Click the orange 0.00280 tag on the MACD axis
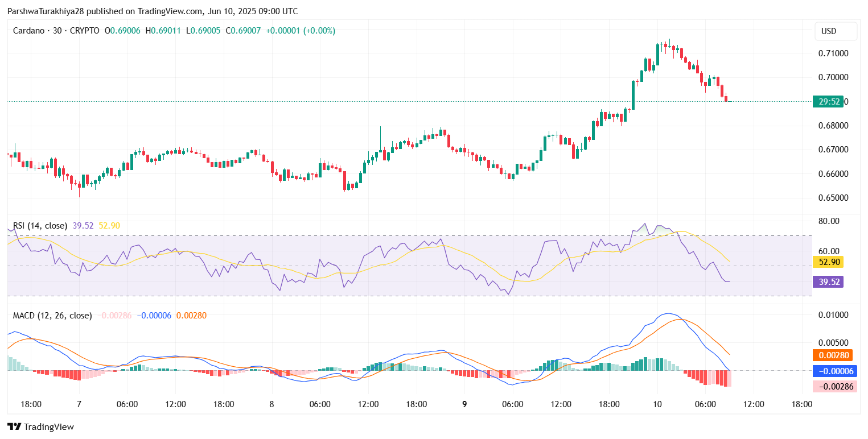 835,355
